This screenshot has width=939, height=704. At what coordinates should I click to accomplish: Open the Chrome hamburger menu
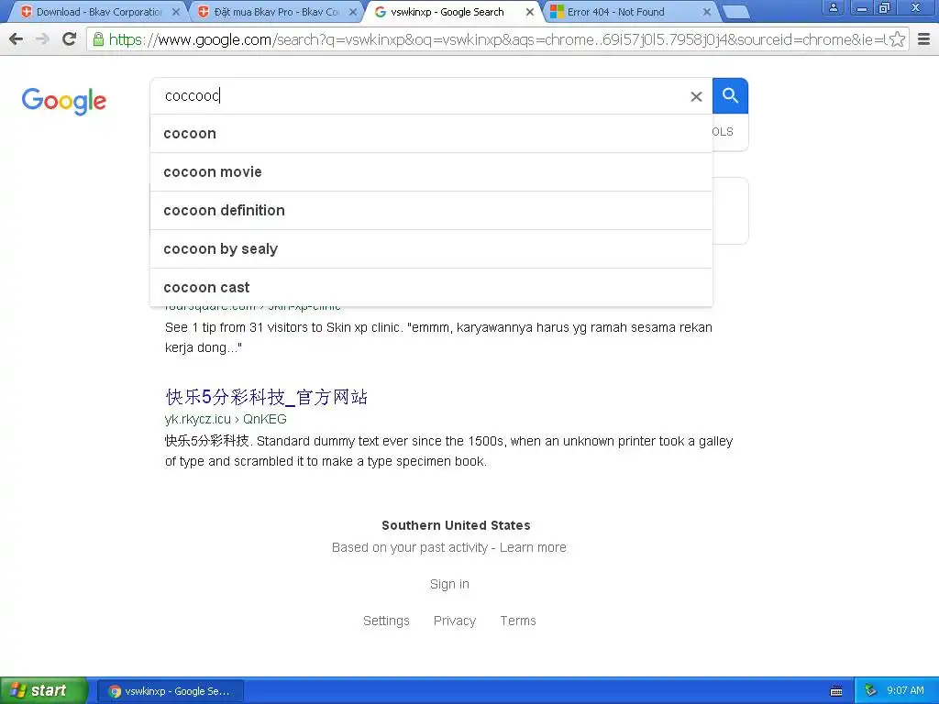924,39
